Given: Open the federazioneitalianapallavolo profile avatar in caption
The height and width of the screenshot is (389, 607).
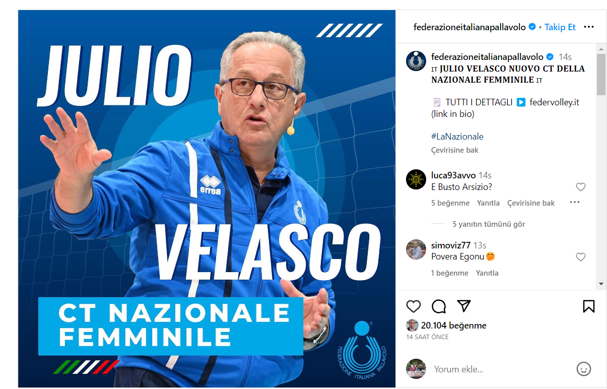Looking at the screenshot, I should click(x=416, y=61).
